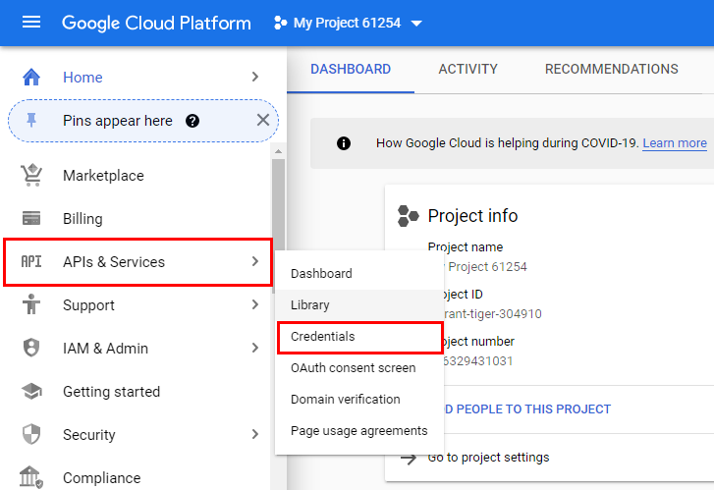Open the My Project 61254 dropdown arrow
Screen dimensions: 714x490
(416, 24)
